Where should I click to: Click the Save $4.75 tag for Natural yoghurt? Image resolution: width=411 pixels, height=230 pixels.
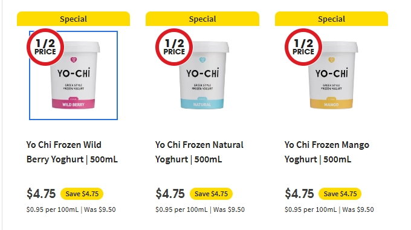212,194
